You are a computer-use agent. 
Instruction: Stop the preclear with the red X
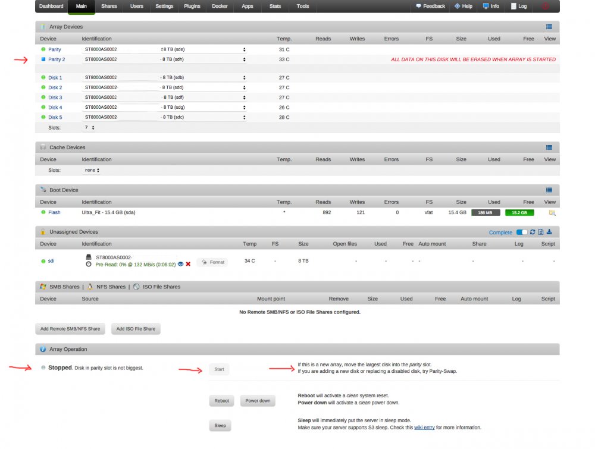coord(188,264)
